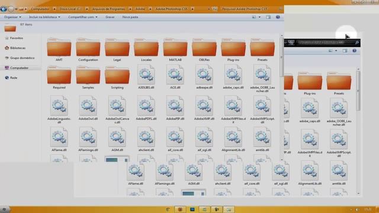
Task: Open the Windows Start button
Action: (x=4, y=209)
